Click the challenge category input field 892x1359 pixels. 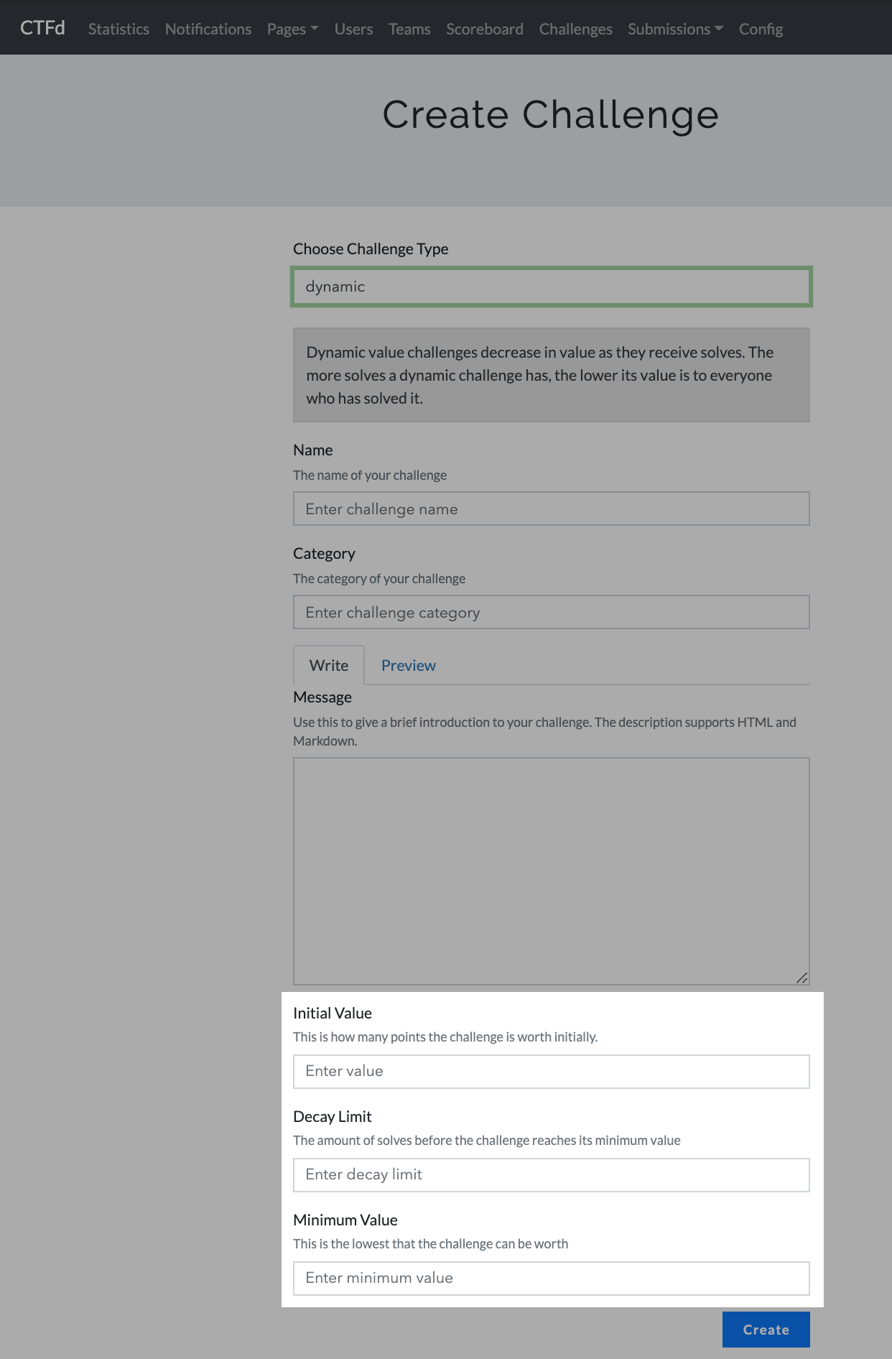click(551, 613)
